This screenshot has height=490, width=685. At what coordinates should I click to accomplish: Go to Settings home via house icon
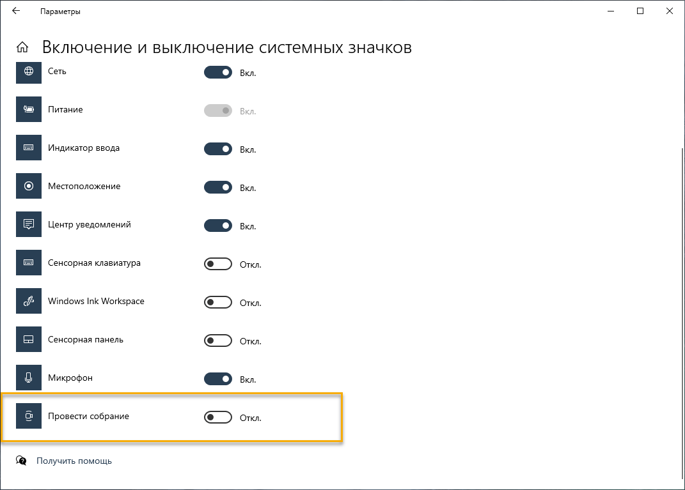click(22, 47)
